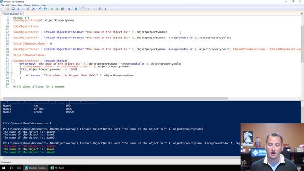Open Task View on the taskbar
Viewport: 304px width, 171px height.
[x=19, y=168]
